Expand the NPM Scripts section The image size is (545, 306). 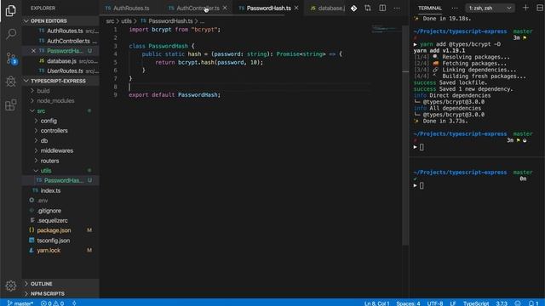point(60,293)
